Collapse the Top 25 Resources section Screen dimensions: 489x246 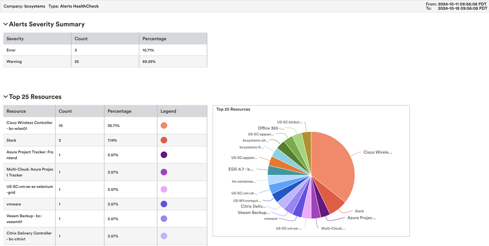pos(5,97)
